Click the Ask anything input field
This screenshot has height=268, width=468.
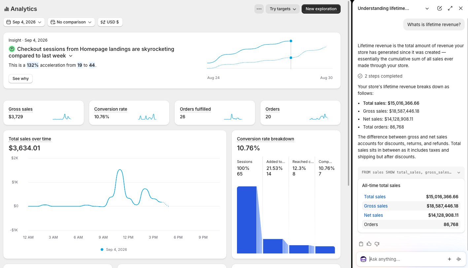[406, 259]
